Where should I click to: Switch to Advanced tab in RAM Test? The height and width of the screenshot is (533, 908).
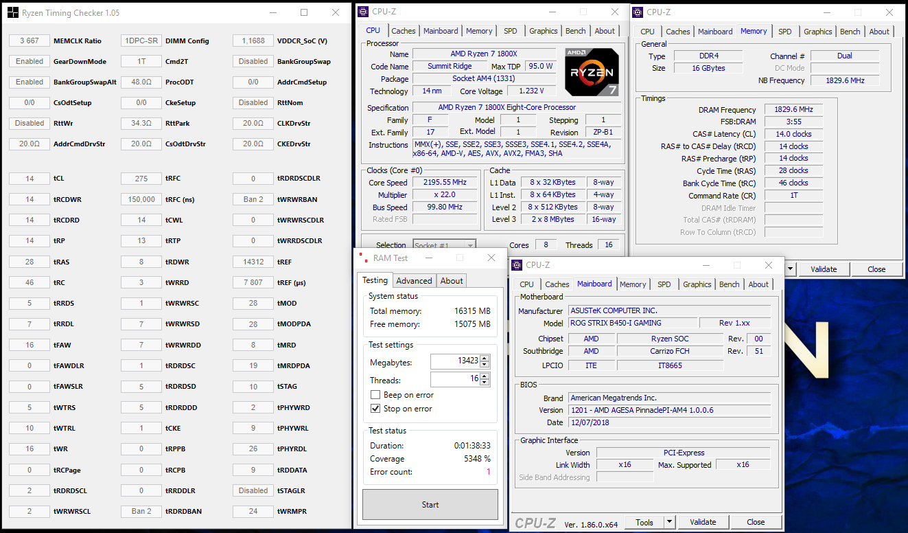pos(414,280)
